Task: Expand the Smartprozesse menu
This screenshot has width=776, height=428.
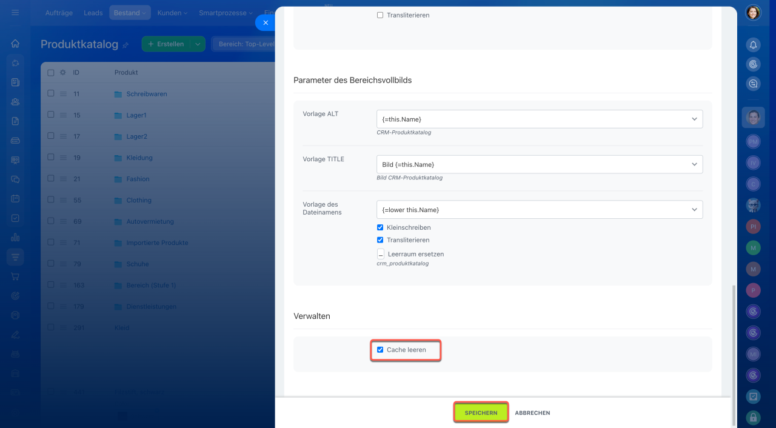Action: 226,13
